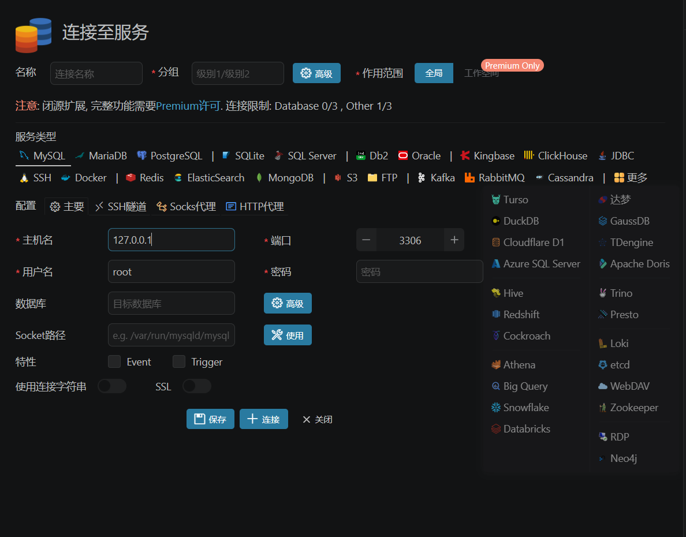
Task: Toggle the SSL switch
Action: click(x=197, y=386)
